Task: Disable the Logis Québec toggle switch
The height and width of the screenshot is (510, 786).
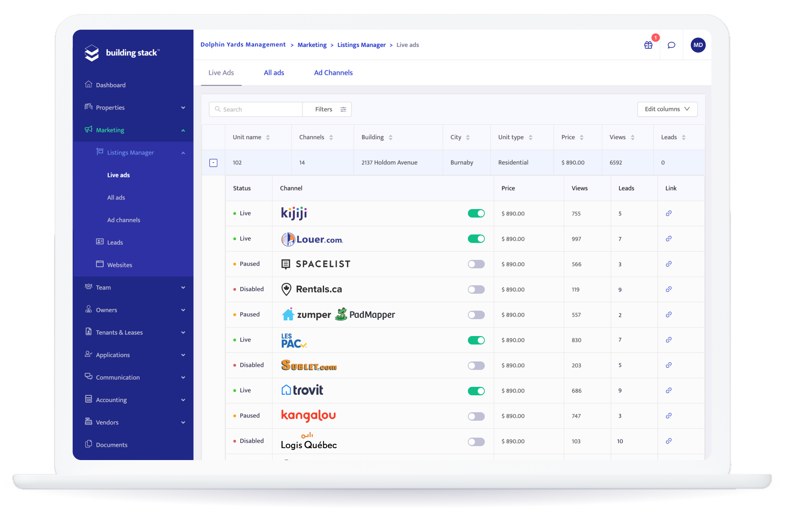Action: click(476, 442)
